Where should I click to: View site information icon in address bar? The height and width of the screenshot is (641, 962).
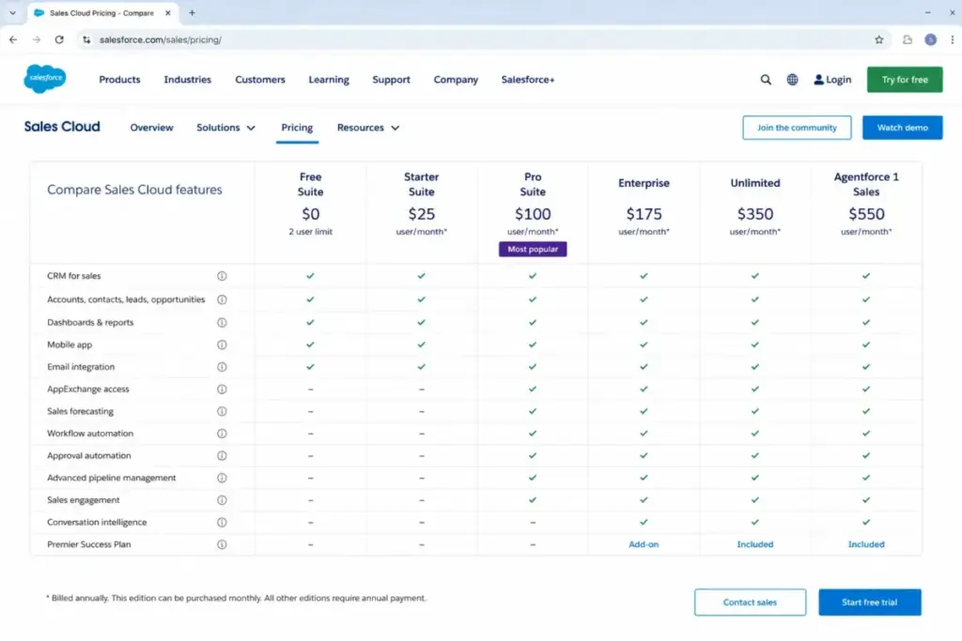[x=86, y=39]
